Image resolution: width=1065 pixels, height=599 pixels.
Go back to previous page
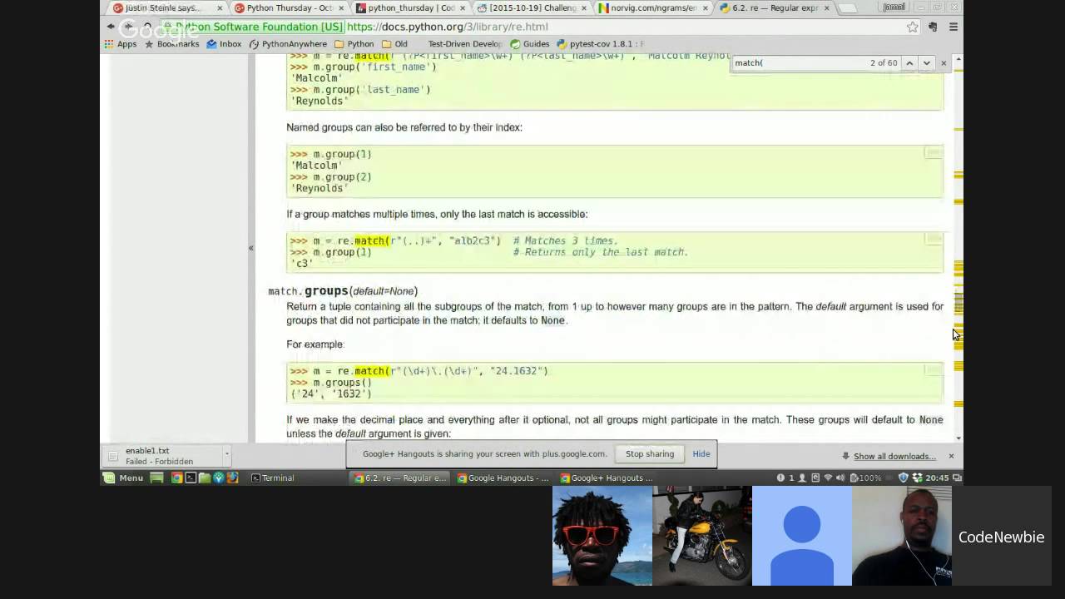click(x=111, y=27)
